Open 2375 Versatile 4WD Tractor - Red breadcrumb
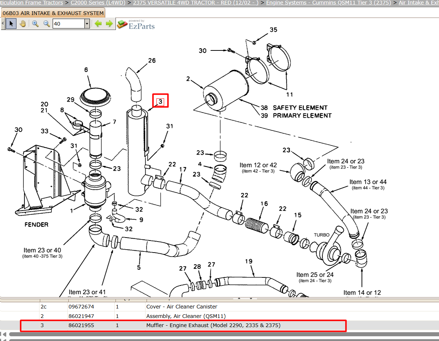Screen dimensions: 439x341 [196, 3]
